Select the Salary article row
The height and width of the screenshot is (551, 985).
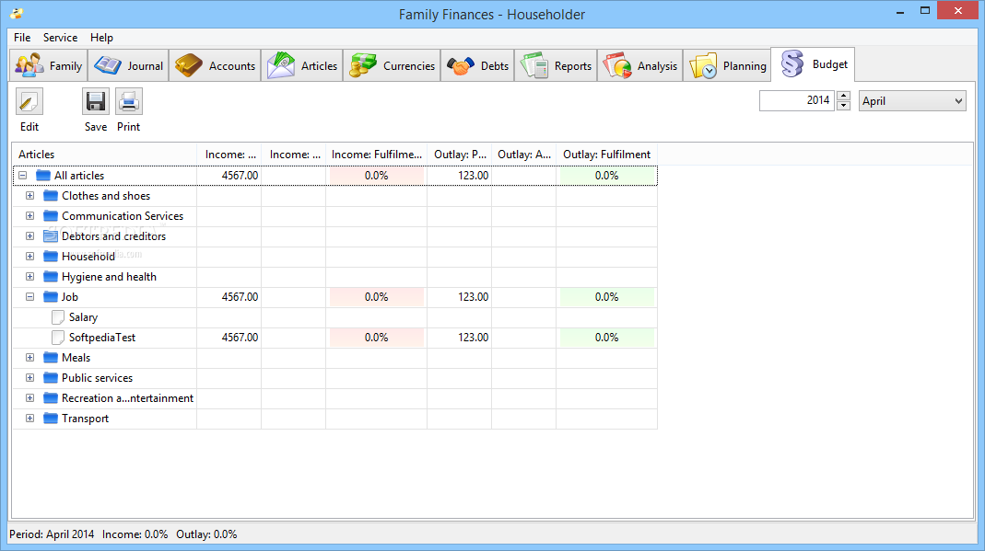334,317
